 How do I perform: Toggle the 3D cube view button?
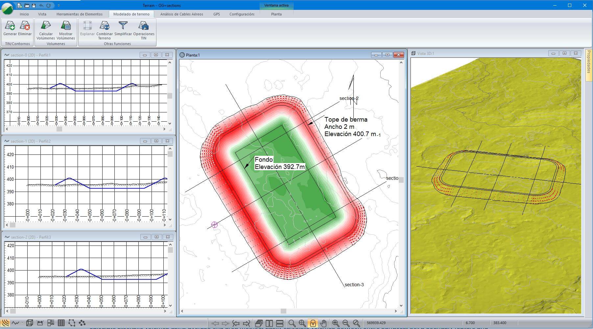point(30,323)
